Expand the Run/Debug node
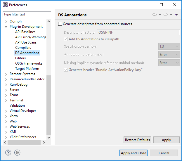This screenshot has width=182, height=161. tap(6, 85)
